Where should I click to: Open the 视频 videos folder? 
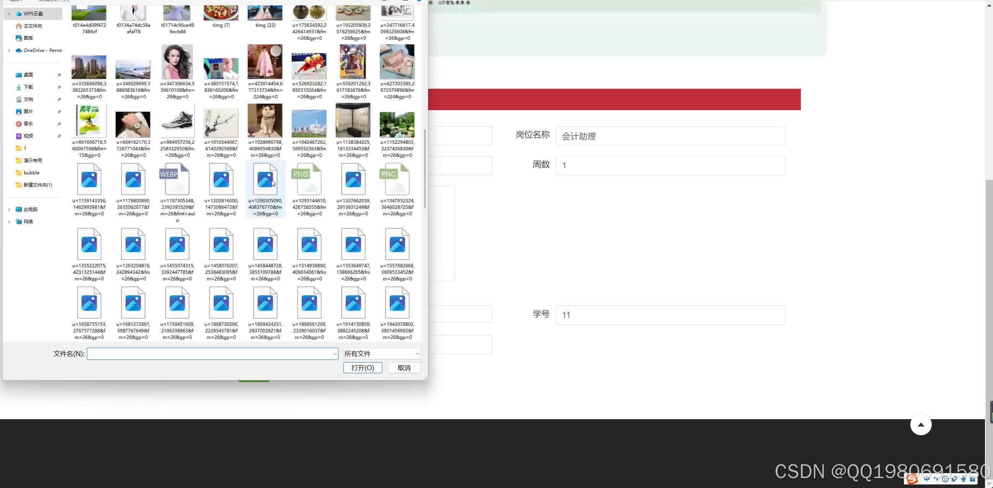[28, 136]
